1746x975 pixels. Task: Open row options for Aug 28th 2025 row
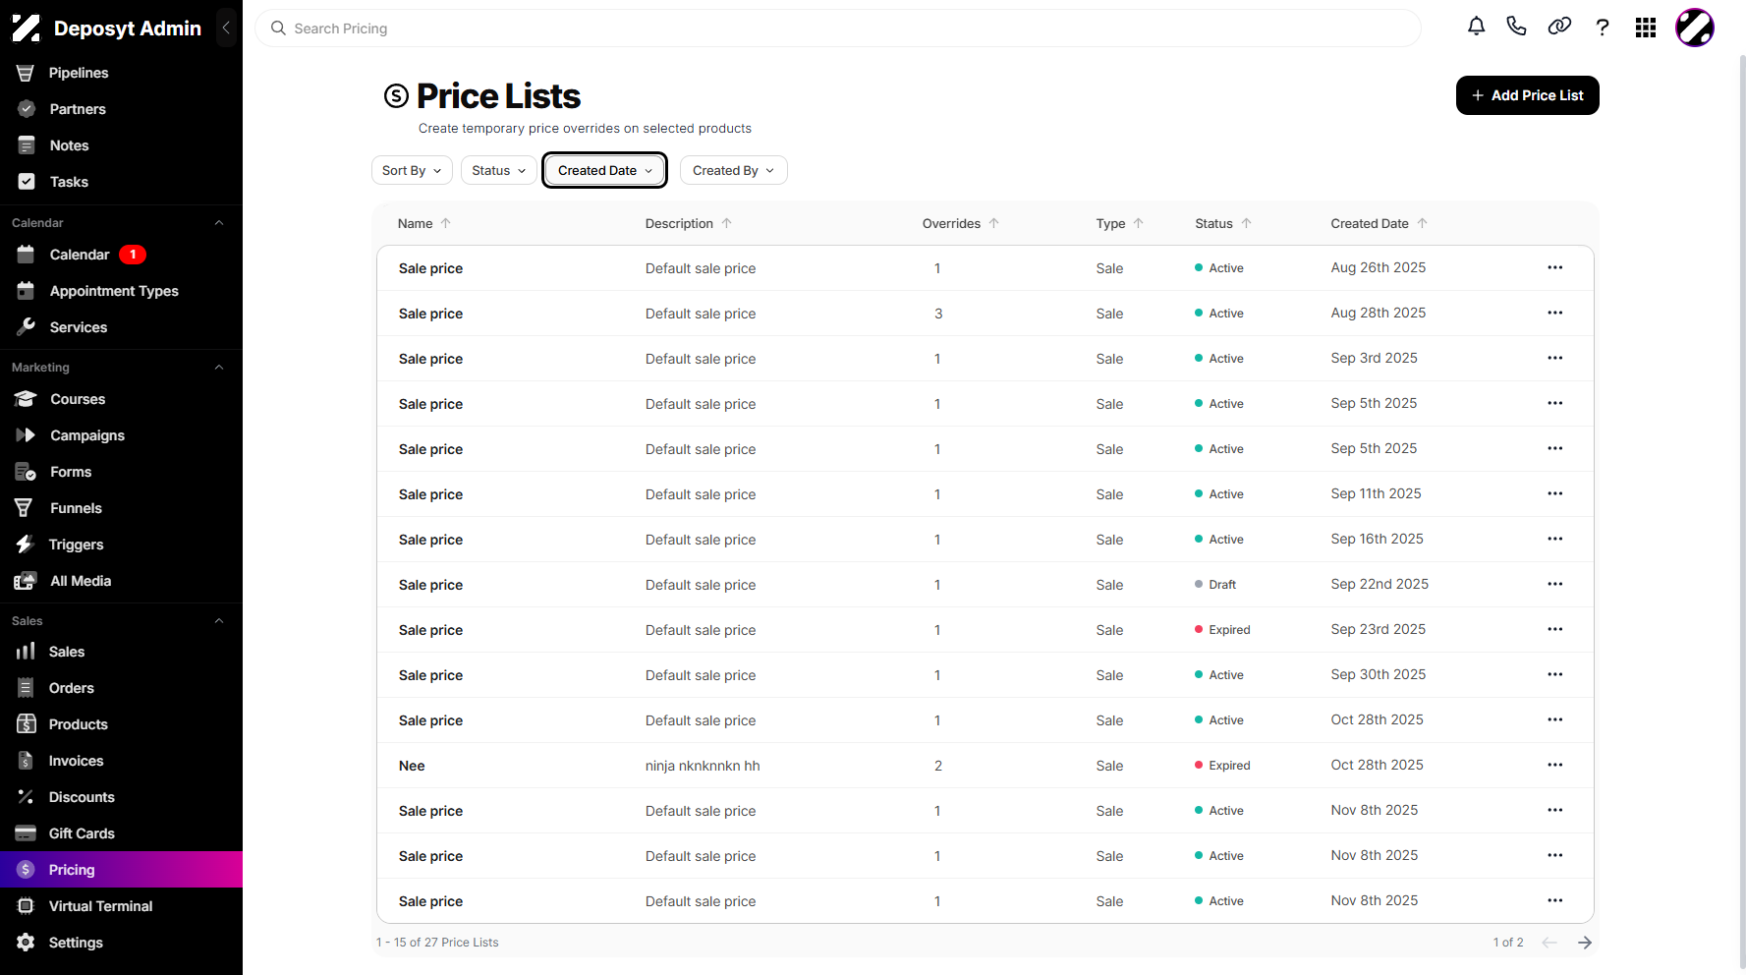(x=1554, y=313)
